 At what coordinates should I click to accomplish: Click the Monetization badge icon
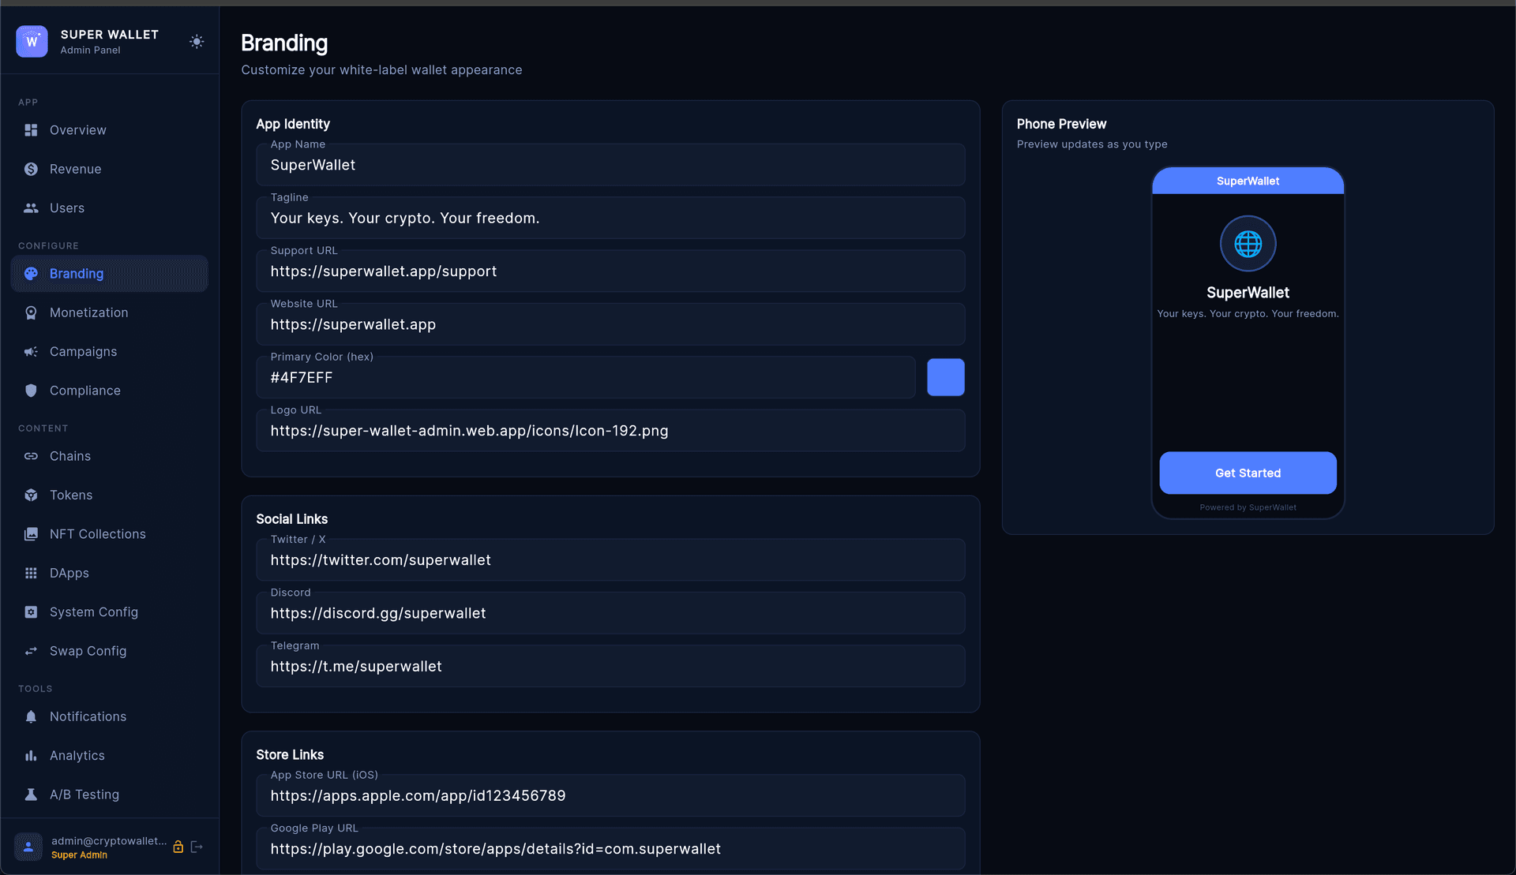click(31, 312)
